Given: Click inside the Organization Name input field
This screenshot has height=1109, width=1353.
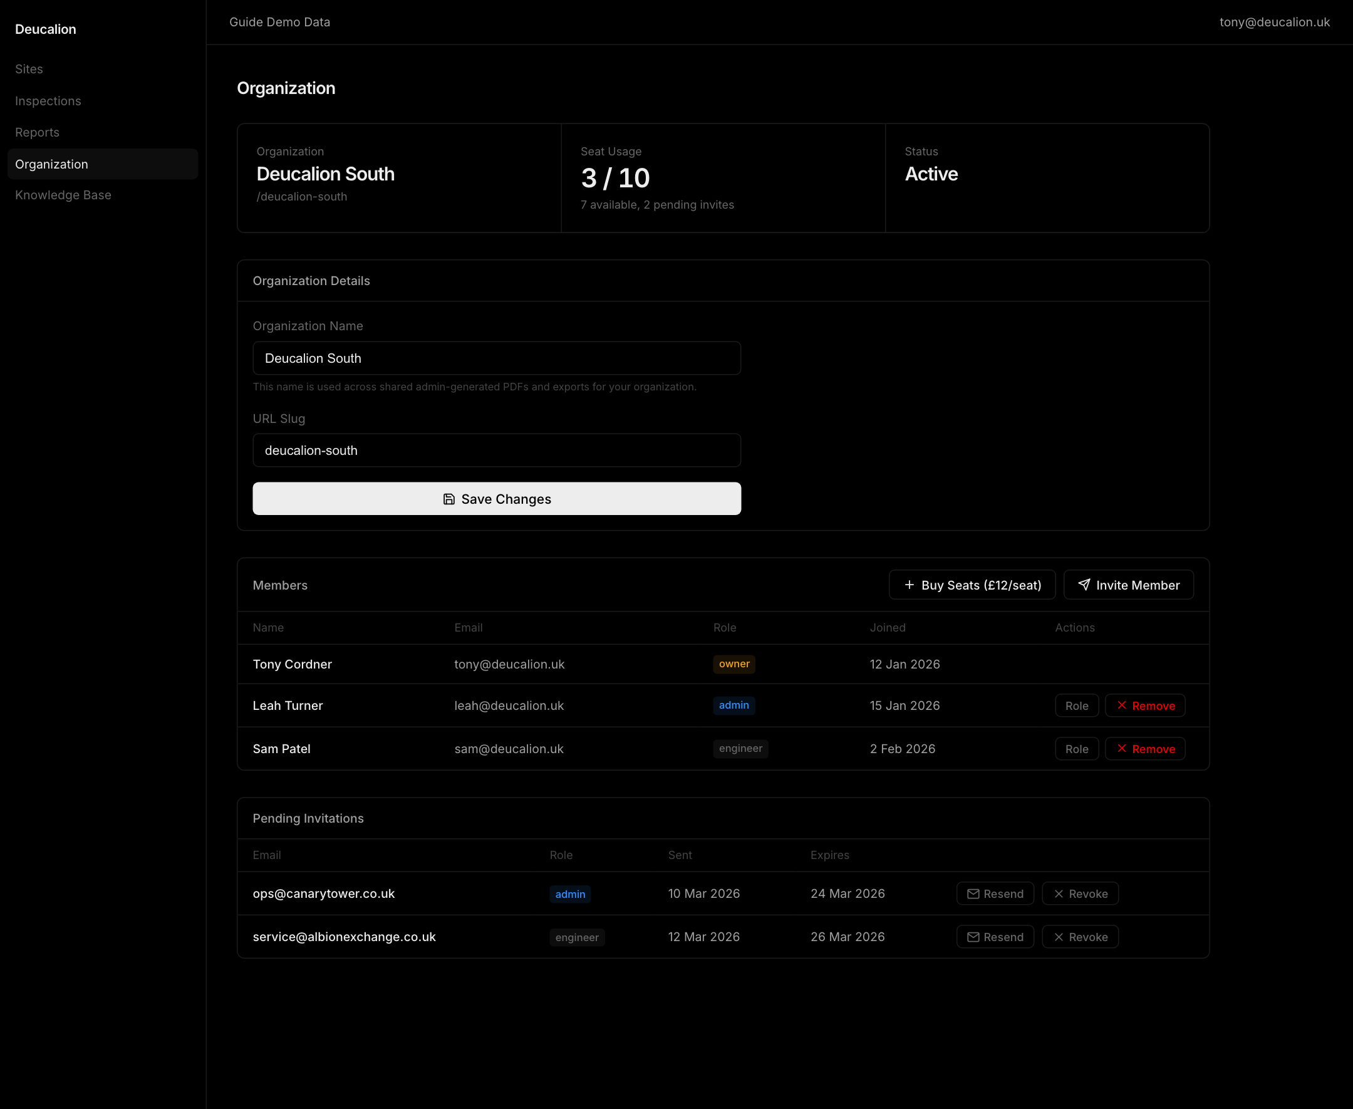Looking at the screenshot, I should (x=497, y=358).
